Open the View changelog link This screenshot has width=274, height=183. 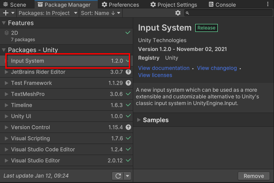(217, 68)
